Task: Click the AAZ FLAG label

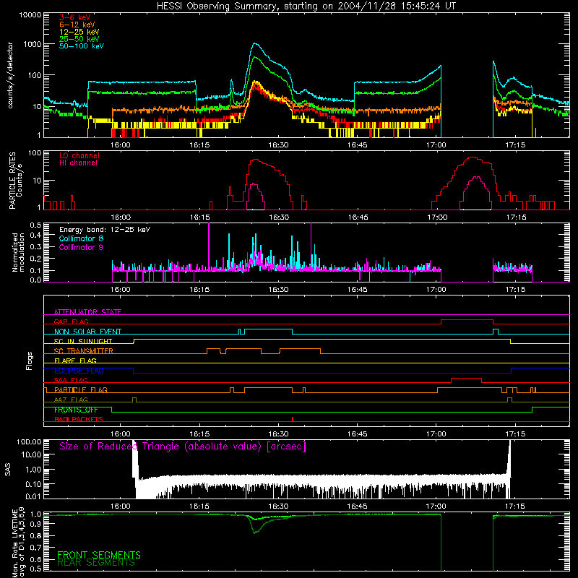Action: coord(71,400)
